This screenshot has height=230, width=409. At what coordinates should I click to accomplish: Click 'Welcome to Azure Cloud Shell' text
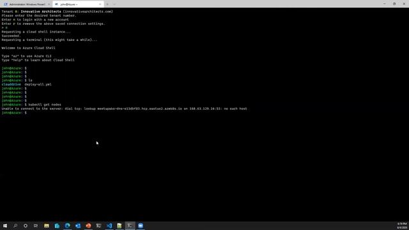click(28, 48)
